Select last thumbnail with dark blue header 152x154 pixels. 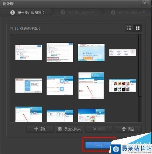(x=91, y=115)
